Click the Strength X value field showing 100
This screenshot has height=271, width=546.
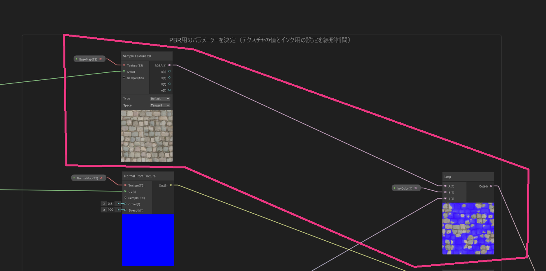(x=111, y=210)
